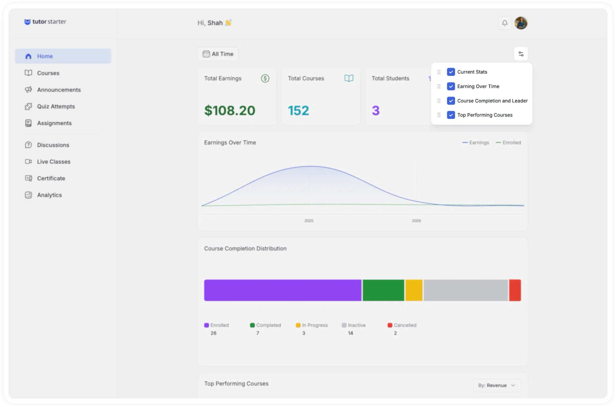Click the Home house icon
This screenshot has width=616, height=407.
tap(28, 56)
